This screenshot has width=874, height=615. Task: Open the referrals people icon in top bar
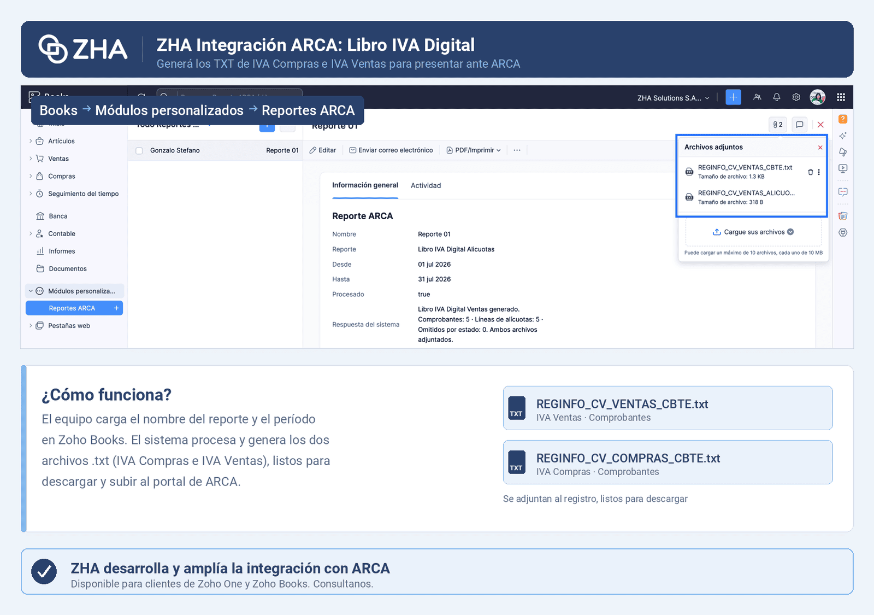coord(757,97)
